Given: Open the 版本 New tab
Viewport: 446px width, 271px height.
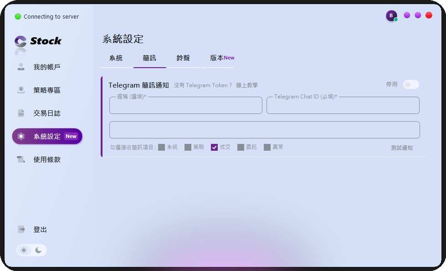Looking at the screenshot, I should click(217, 58).
